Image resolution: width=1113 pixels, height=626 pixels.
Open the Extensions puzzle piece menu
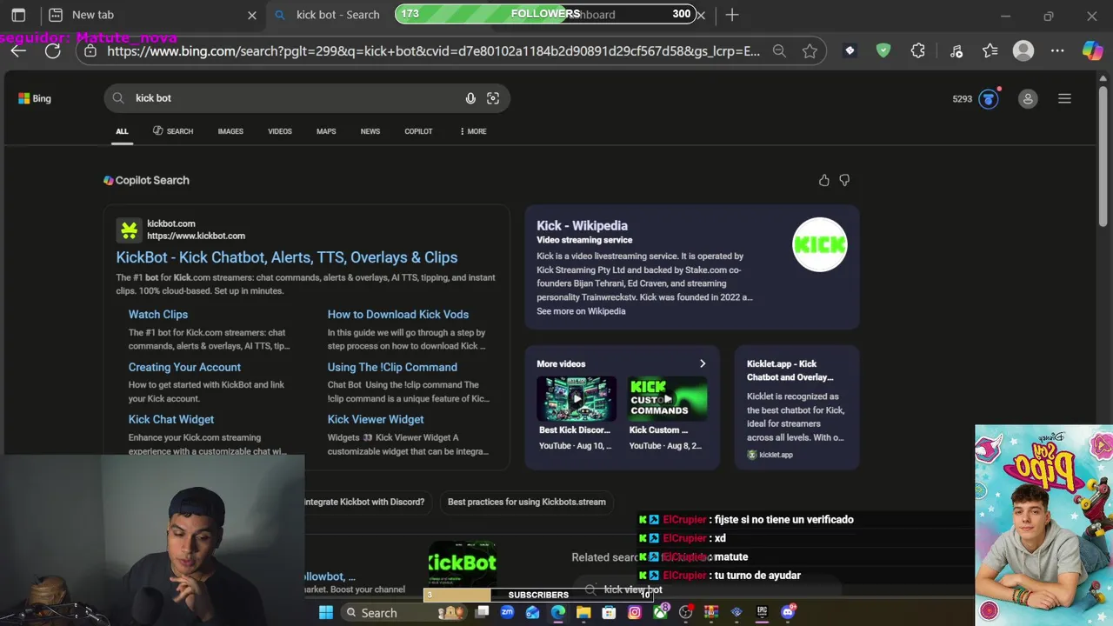tap(918, 51)
